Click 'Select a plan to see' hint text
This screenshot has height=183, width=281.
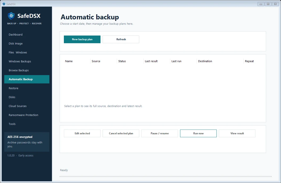pyautogui.click(x=103, y=106)
